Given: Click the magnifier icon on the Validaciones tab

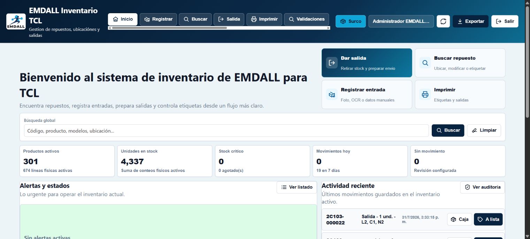Looking at the screenshot, I should coord(291,19).
